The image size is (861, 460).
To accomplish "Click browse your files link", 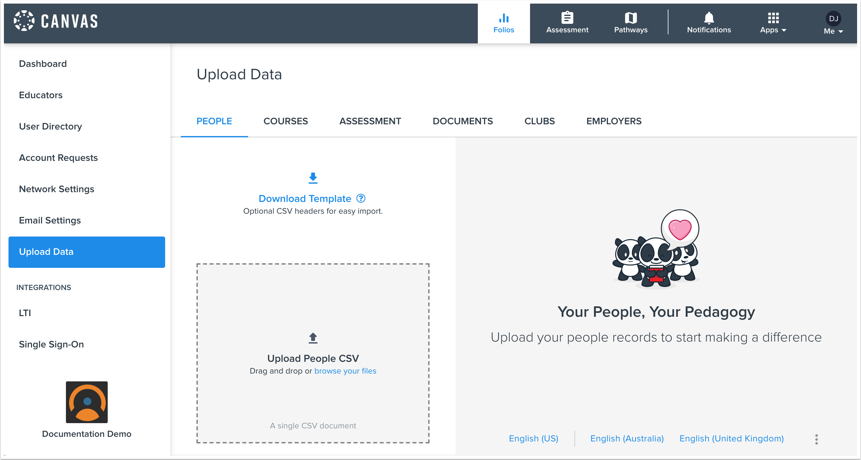I will 345,371.
